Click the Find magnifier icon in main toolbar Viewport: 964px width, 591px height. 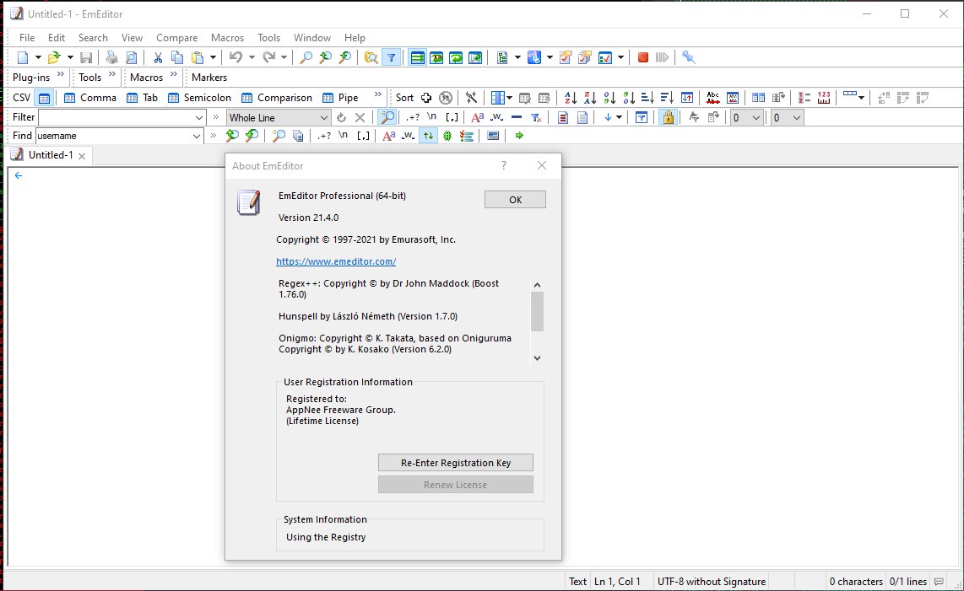(x=306, y=57)
